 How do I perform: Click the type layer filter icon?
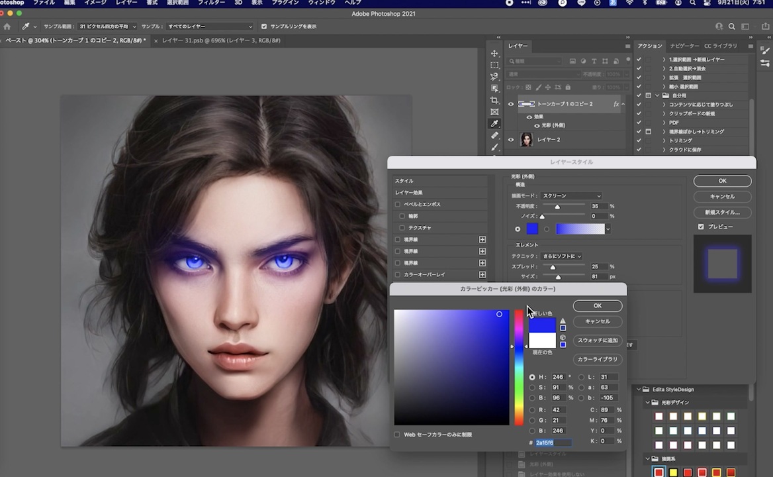pos(594,62)
